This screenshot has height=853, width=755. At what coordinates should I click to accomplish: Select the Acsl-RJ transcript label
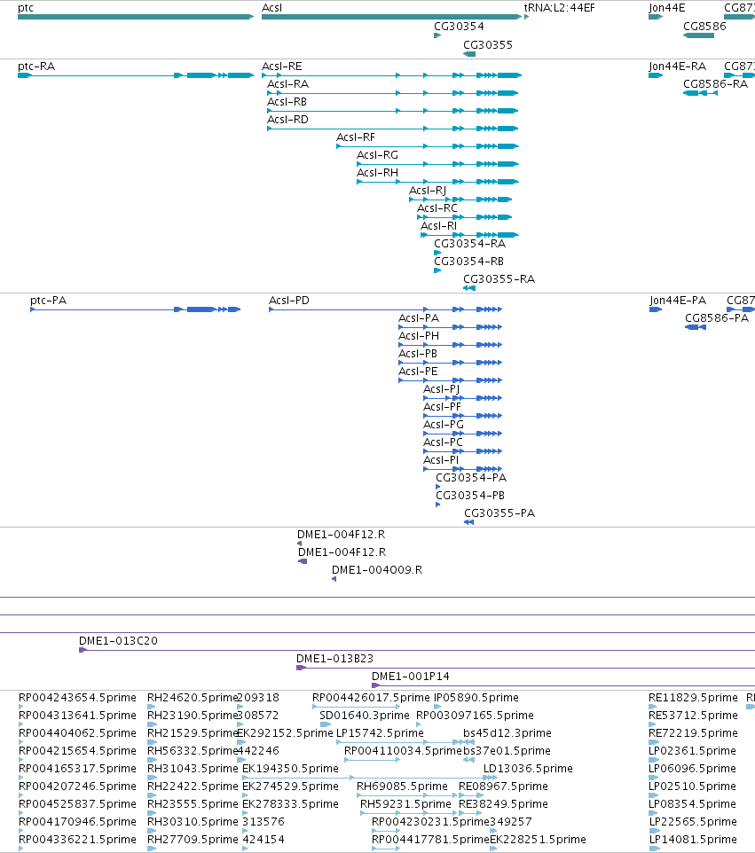coord(428,191)
